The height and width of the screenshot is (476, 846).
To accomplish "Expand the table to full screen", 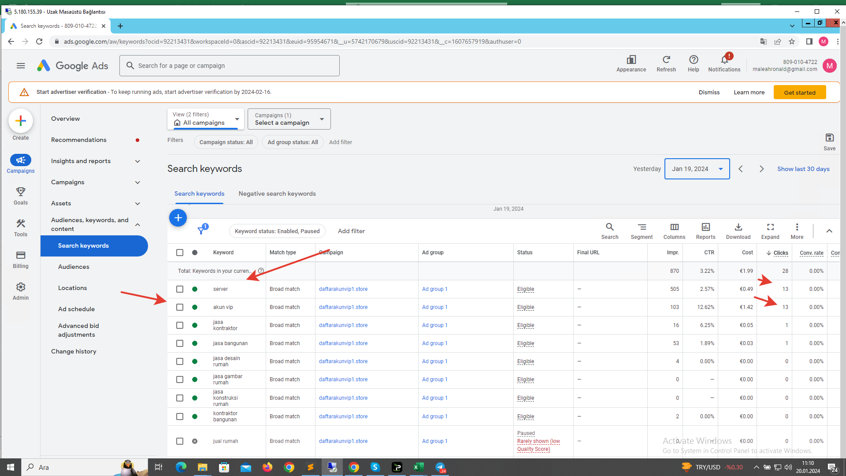I will 770,231.
